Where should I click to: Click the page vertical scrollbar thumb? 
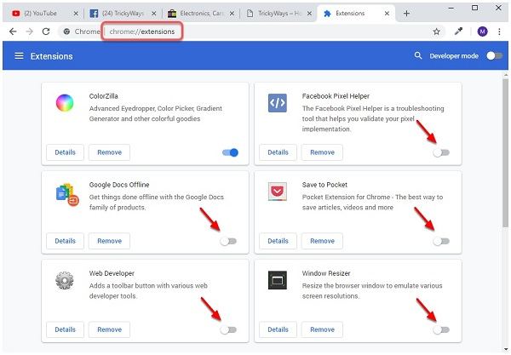[505, 153]
